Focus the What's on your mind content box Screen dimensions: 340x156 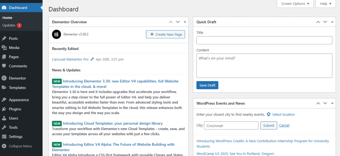[264, 66]
